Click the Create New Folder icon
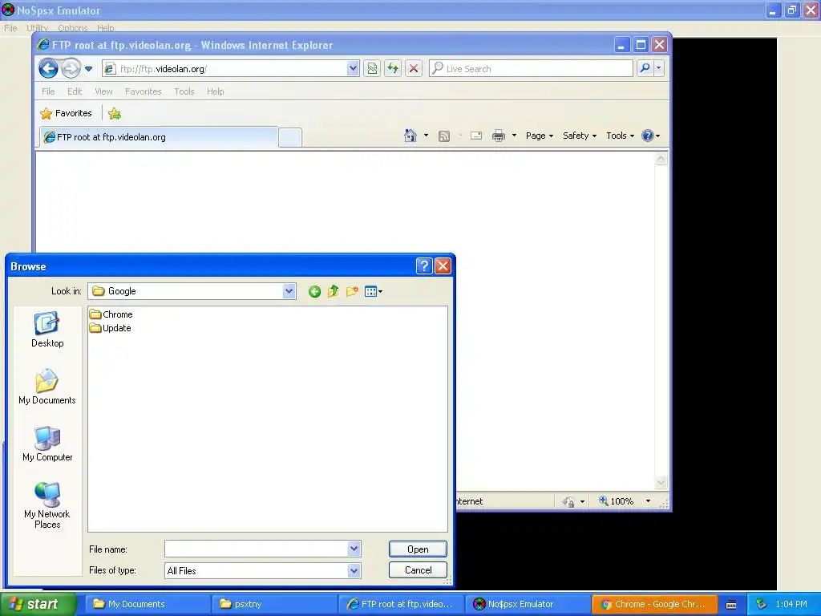 click(352, 291)
